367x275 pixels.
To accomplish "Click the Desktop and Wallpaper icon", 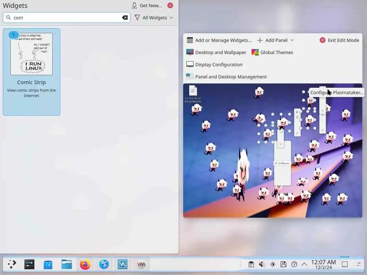I will click(190, 52).
